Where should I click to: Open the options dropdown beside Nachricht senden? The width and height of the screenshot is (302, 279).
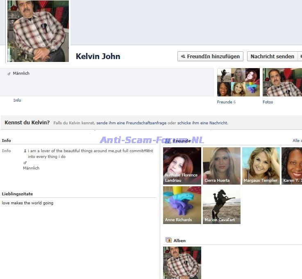click(300, 56)
